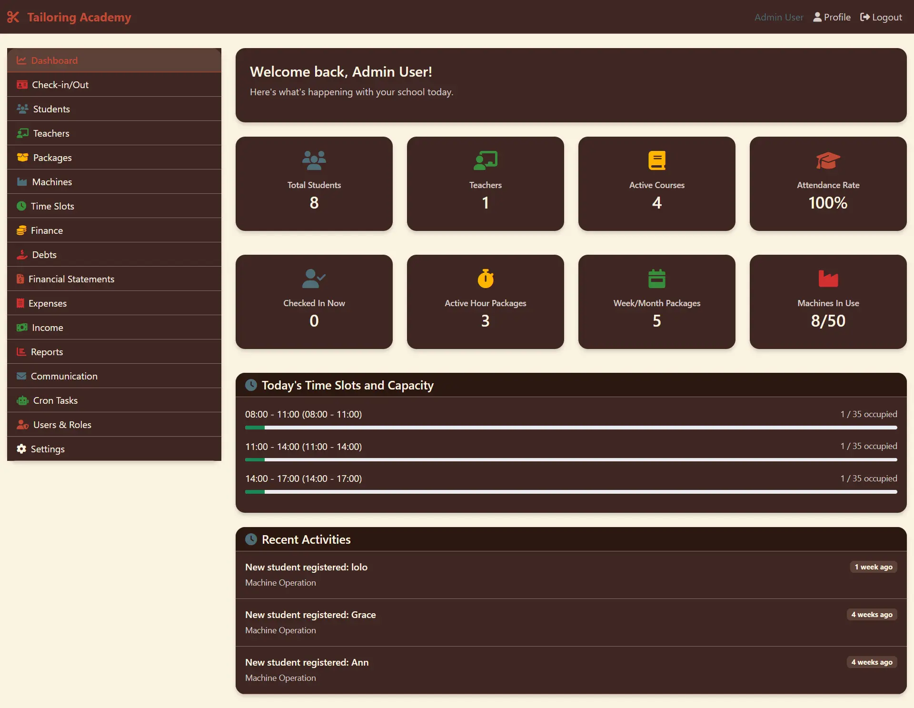Open Financial Statements from the sidebar

coord(114,279)
